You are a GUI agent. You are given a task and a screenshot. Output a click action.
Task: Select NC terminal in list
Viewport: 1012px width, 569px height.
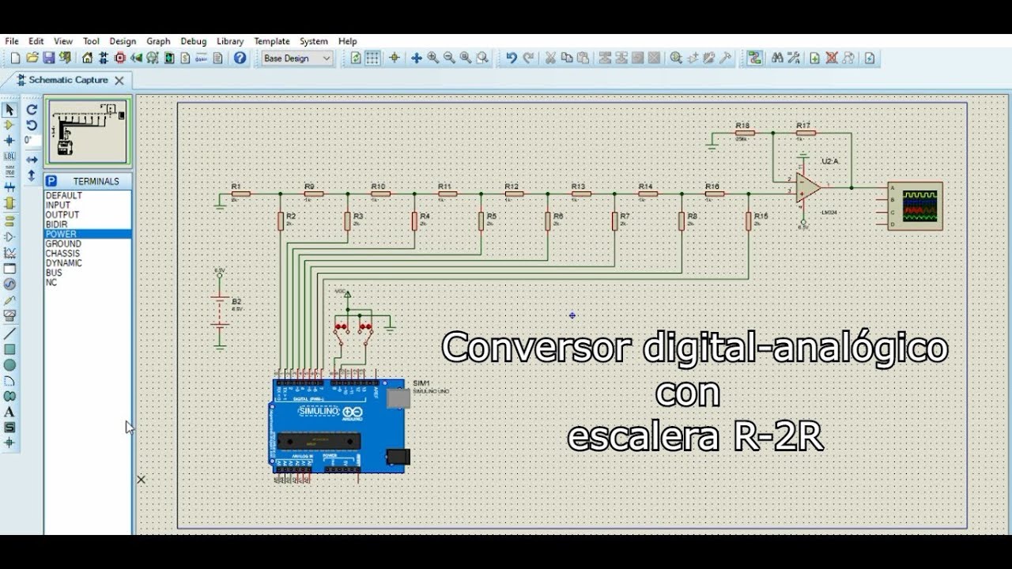88,282
